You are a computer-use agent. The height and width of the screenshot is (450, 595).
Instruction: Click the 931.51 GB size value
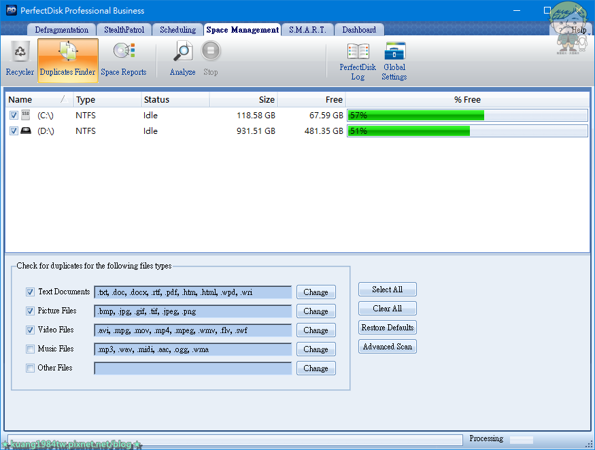pyautogui.click(x=256, y=131)
